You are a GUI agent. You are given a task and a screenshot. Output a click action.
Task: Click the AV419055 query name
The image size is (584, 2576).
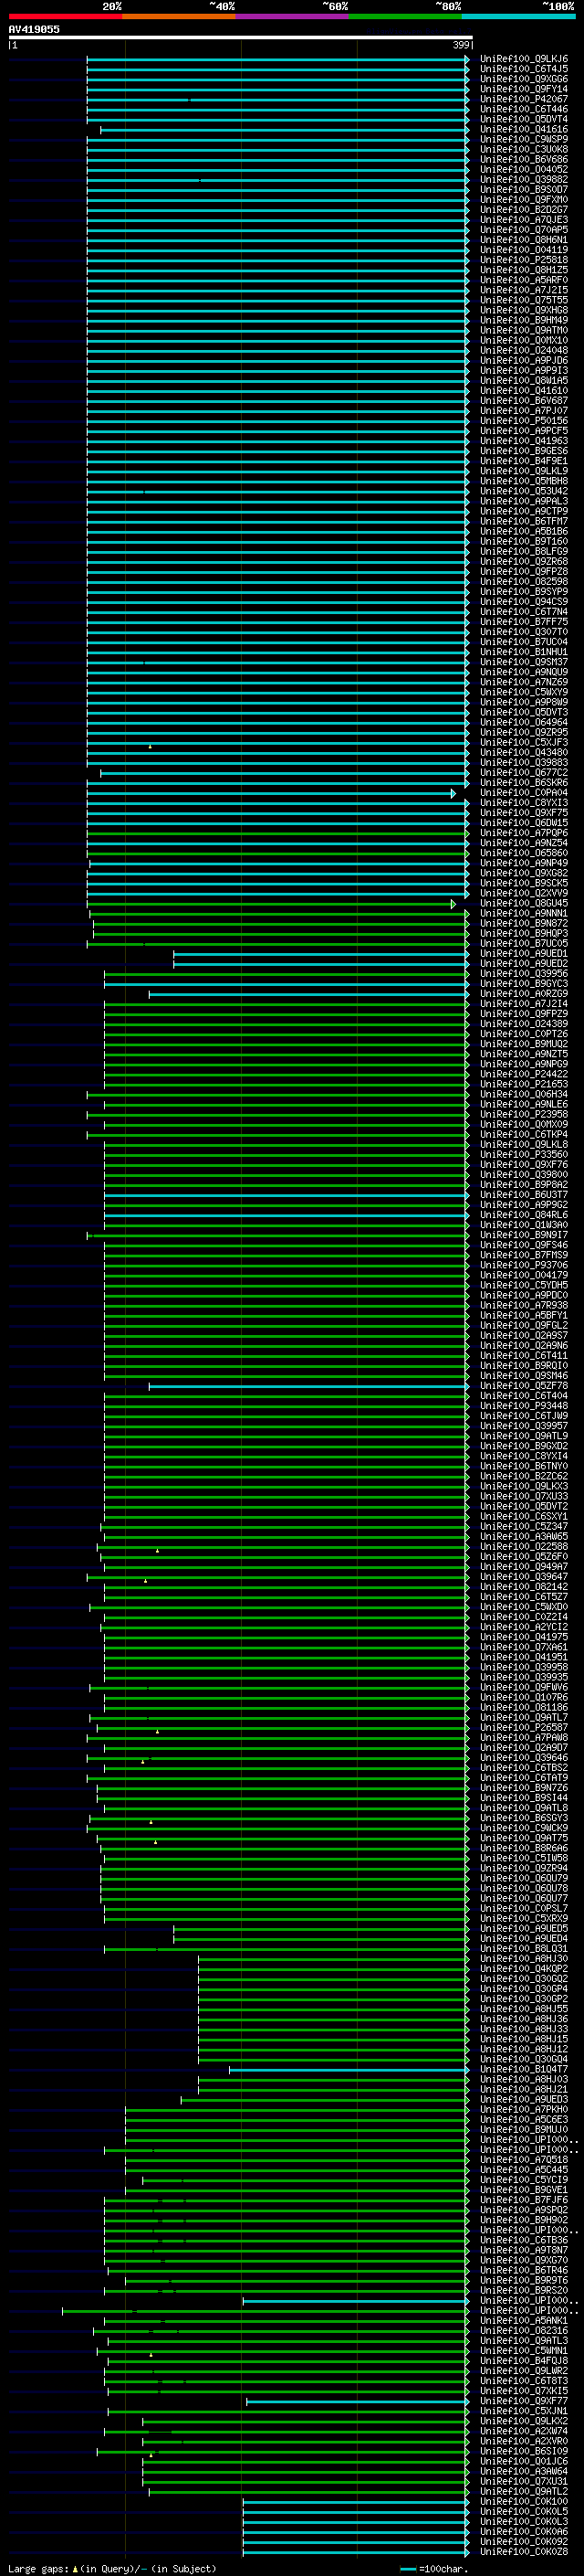34,29
